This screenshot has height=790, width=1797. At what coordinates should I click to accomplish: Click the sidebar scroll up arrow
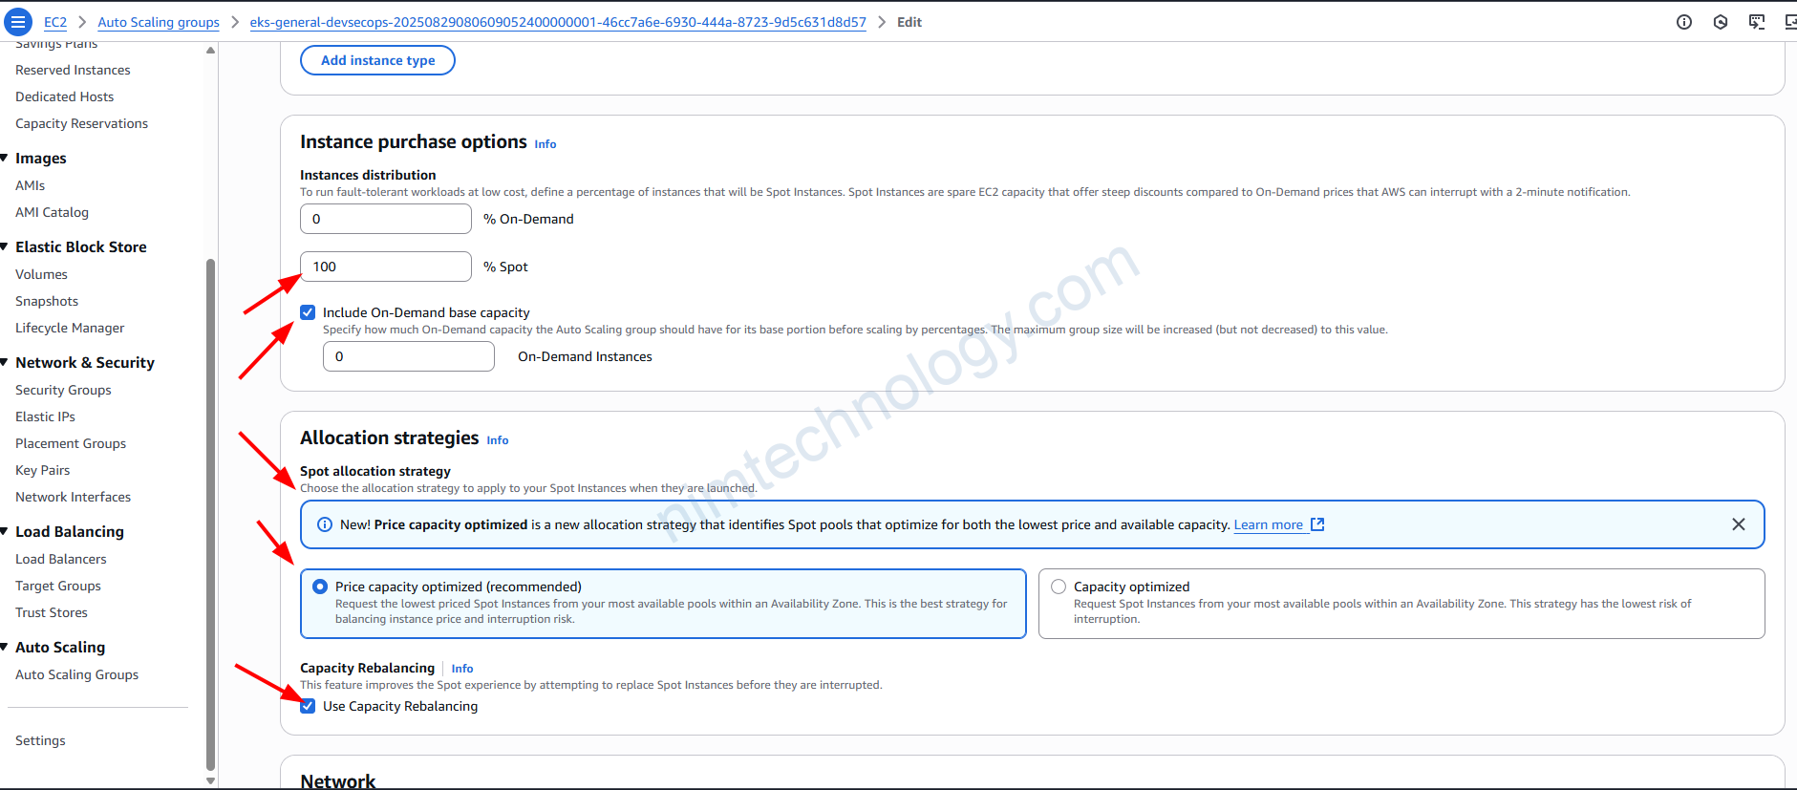[210, 51]
